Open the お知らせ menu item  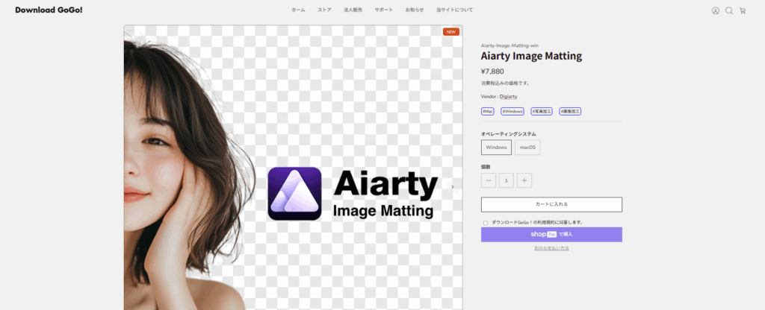click(414, 10)
